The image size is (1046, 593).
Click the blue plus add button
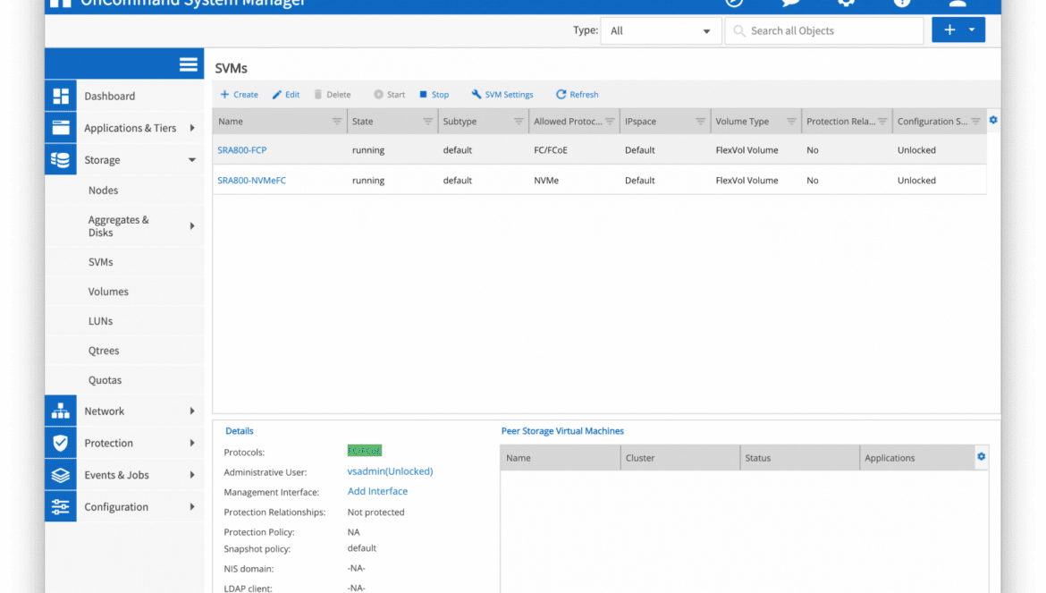click(949, 30)
